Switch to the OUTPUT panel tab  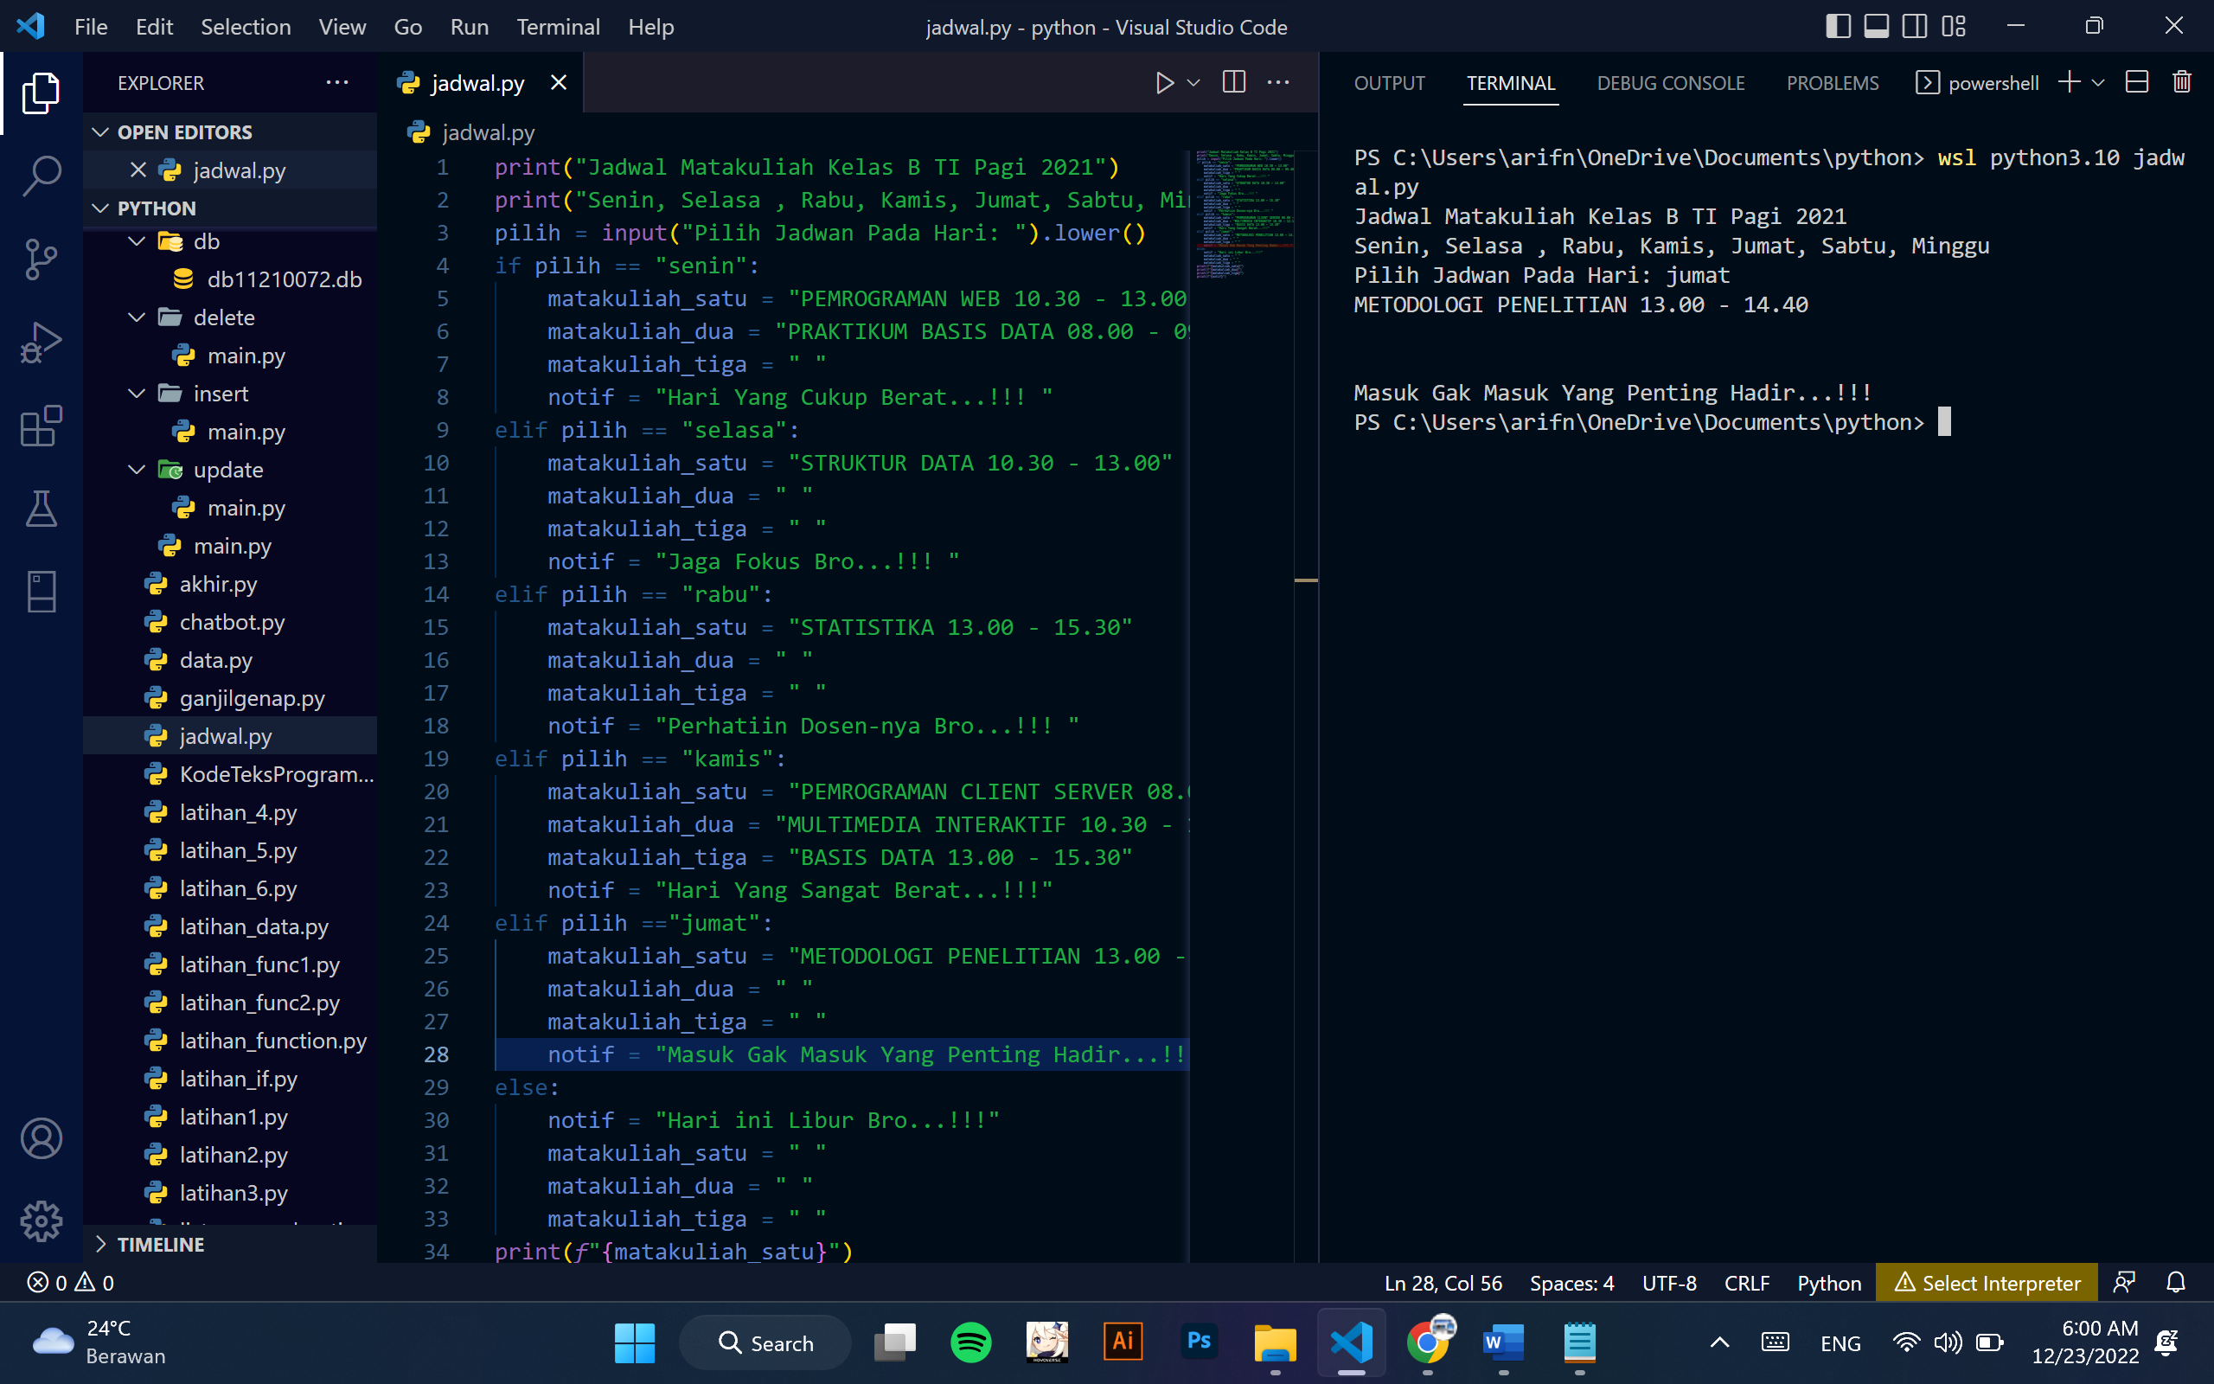(1389, 83)
